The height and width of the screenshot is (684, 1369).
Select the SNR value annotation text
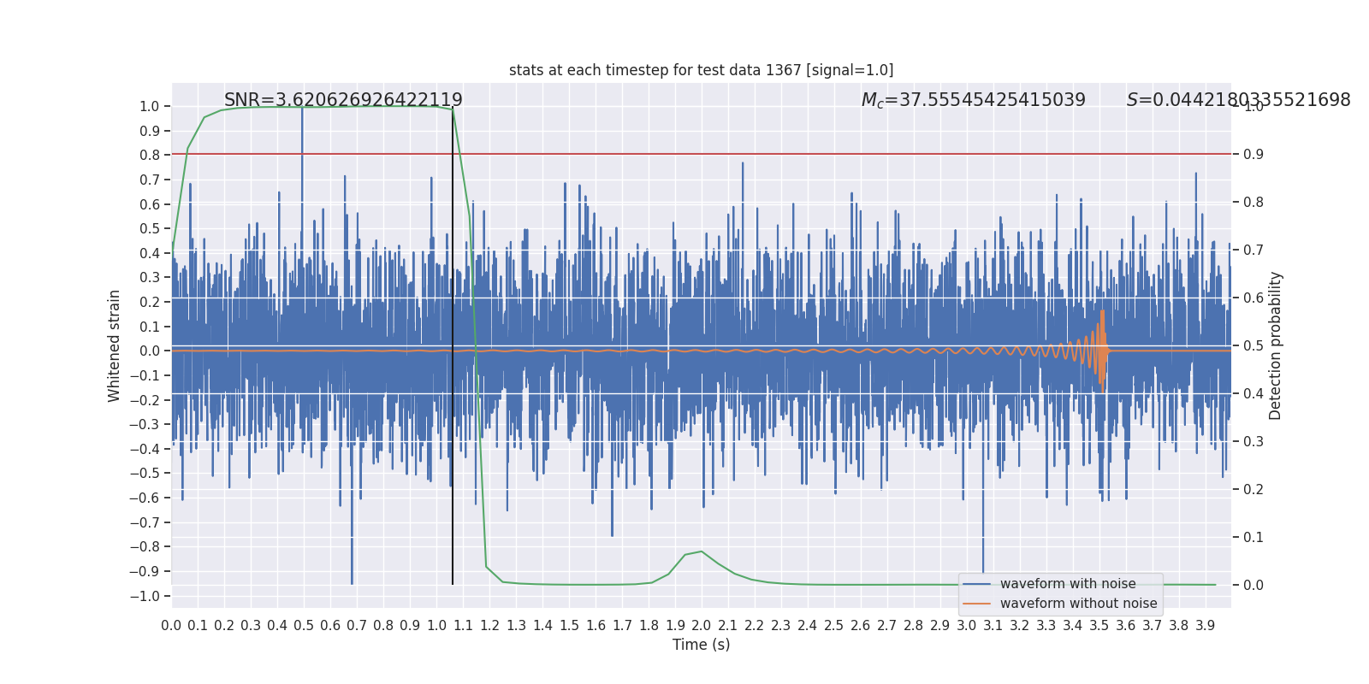(343, 100)
